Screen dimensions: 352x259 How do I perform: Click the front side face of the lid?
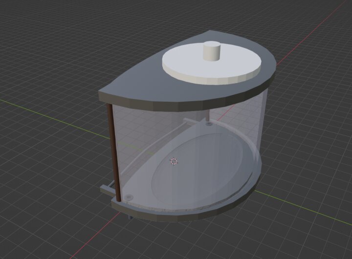pyautogui.click(x=147, y=101)
